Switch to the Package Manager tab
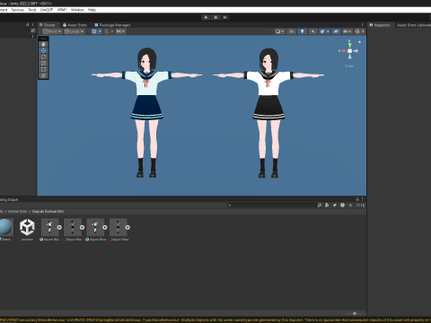Screen dimensions: 431x323 point(112,25)
